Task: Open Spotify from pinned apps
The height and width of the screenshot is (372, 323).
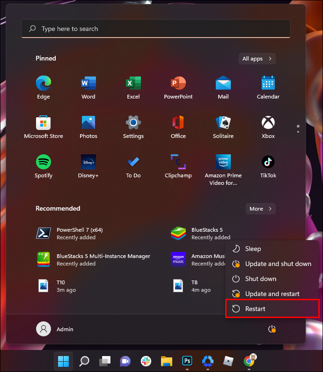Action: coord(44,167)
